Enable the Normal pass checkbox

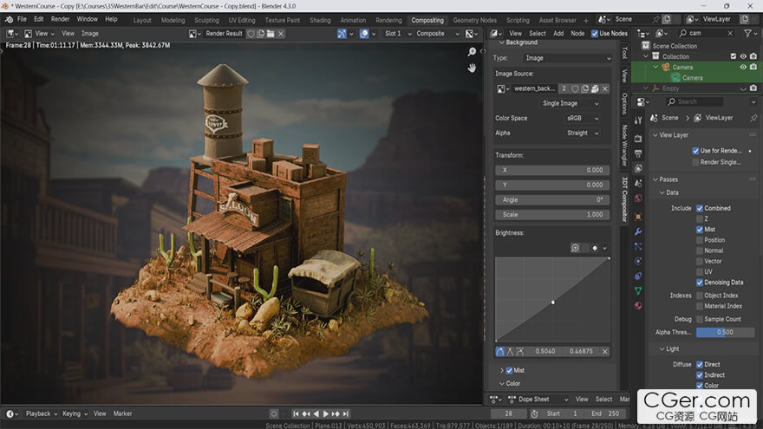(x=699, y=251)
